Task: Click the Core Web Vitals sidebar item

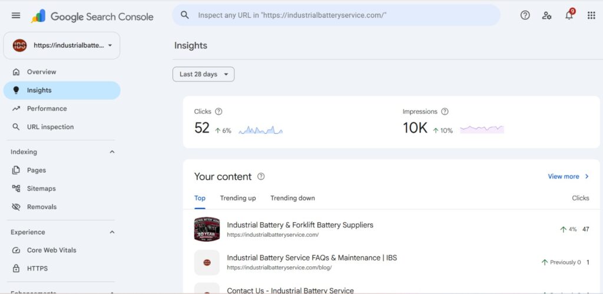Action: (61, 250)
